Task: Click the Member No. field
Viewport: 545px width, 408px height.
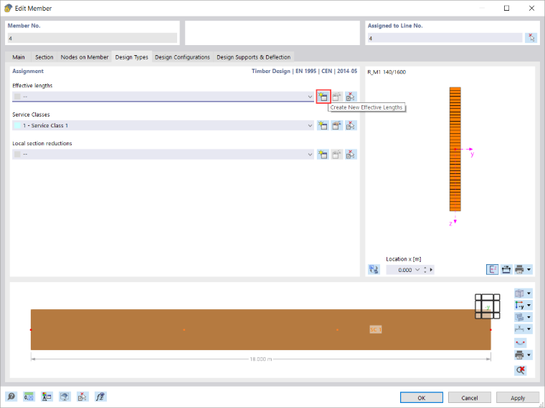Action: pyautogui.click(x=92, y=38)
